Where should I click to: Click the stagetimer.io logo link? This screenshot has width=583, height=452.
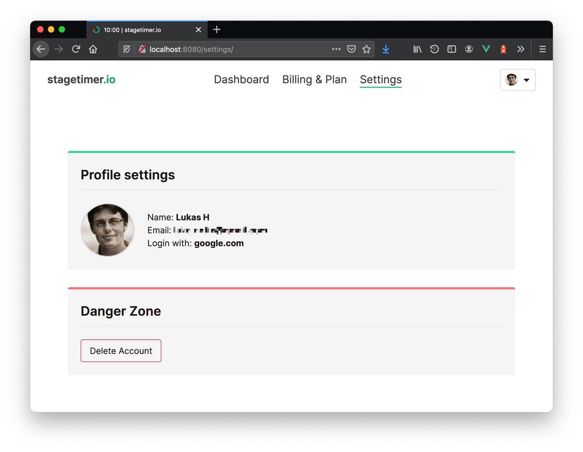pos(81,80)
